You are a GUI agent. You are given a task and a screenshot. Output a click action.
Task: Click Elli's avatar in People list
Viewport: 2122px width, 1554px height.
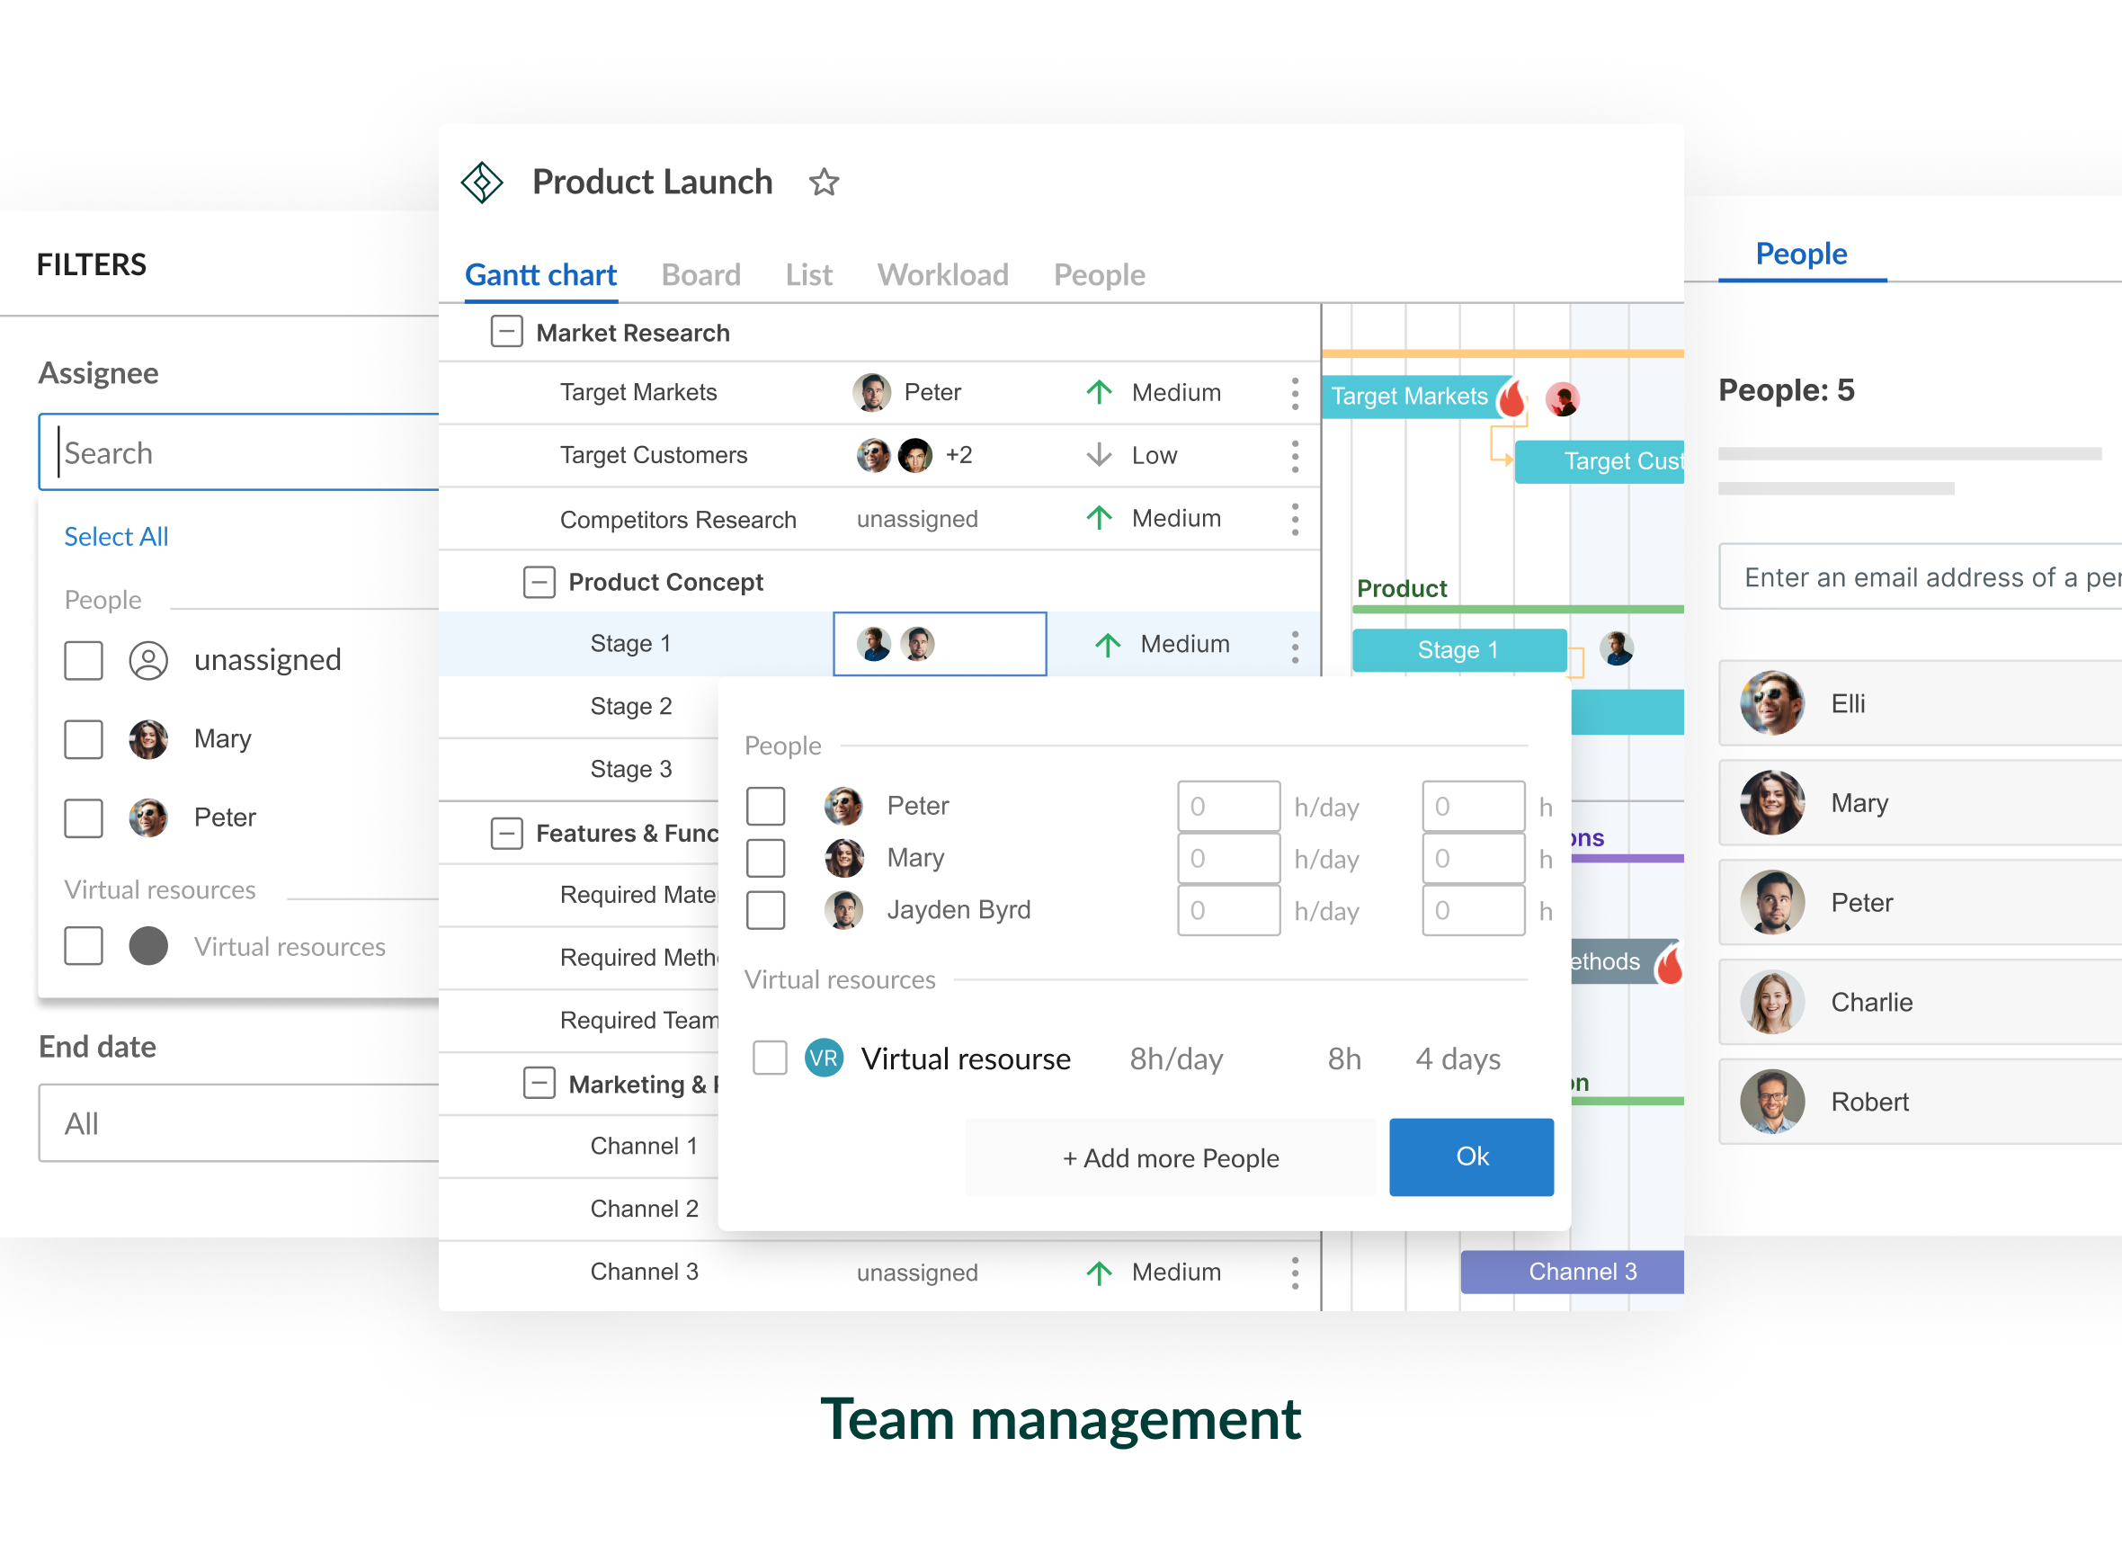pos(1771,702)
